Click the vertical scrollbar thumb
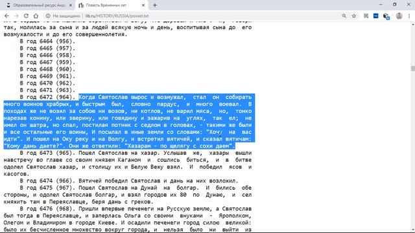Screen dimensions: 415x233 (413, 69)
